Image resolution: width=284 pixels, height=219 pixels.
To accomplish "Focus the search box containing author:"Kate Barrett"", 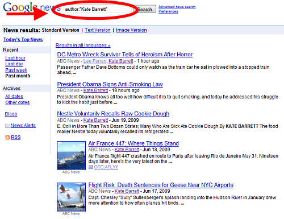I will point(98,9).
